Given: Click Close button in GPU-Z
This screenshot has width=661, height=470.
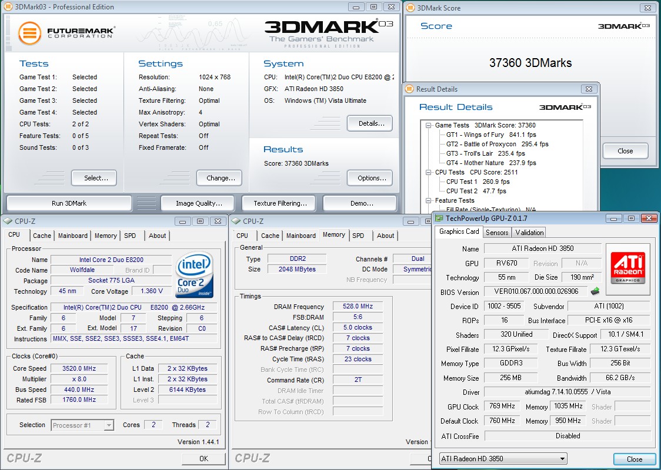Looking at the screenshot, I should (635, 459).
